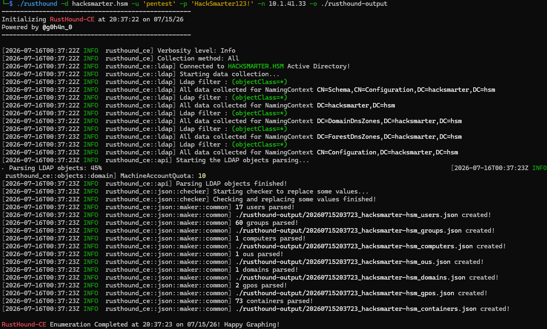Click the 'Verbosity level: Info' line
547x329 pixels.
point(196,51)
